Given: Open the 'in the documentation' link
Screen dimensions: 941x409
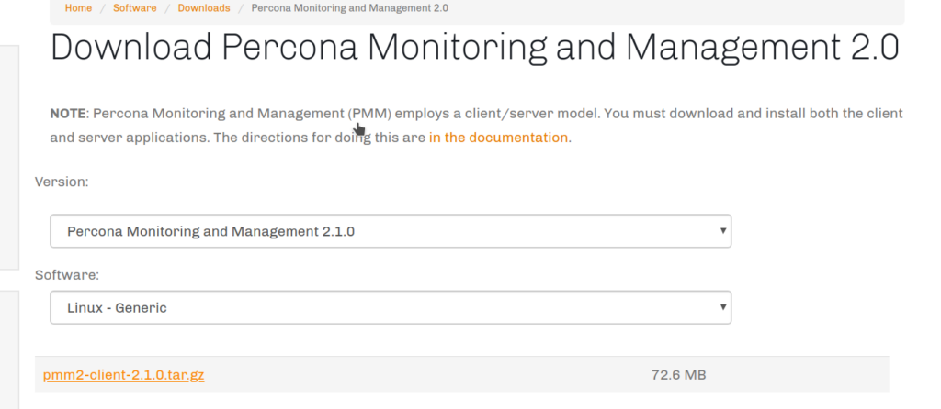Looking at the screenshot, I should click(x=498, y=138).
